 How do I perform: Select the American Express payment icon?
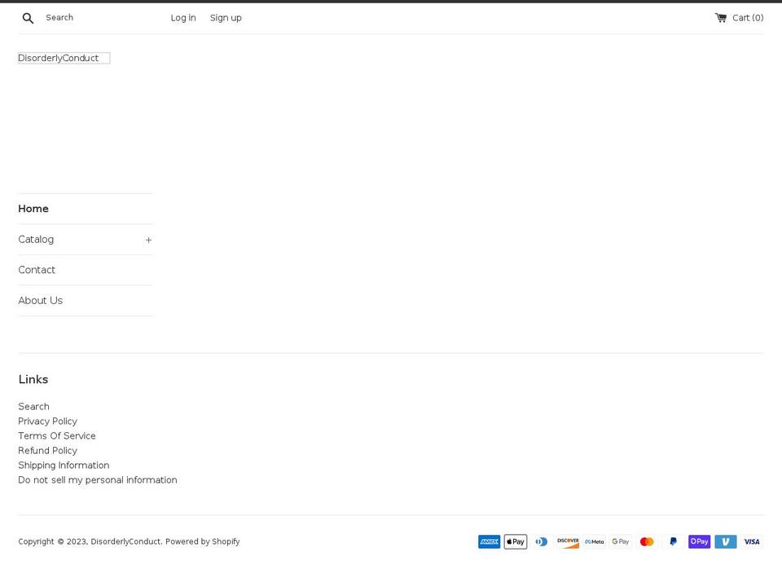coord(490,541)
